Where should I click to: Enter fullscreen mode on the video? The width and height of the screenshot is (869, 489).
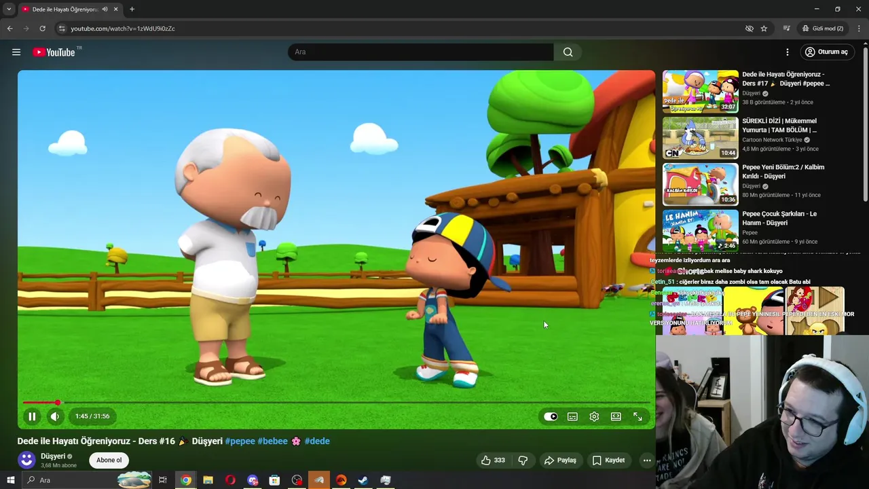637,416
